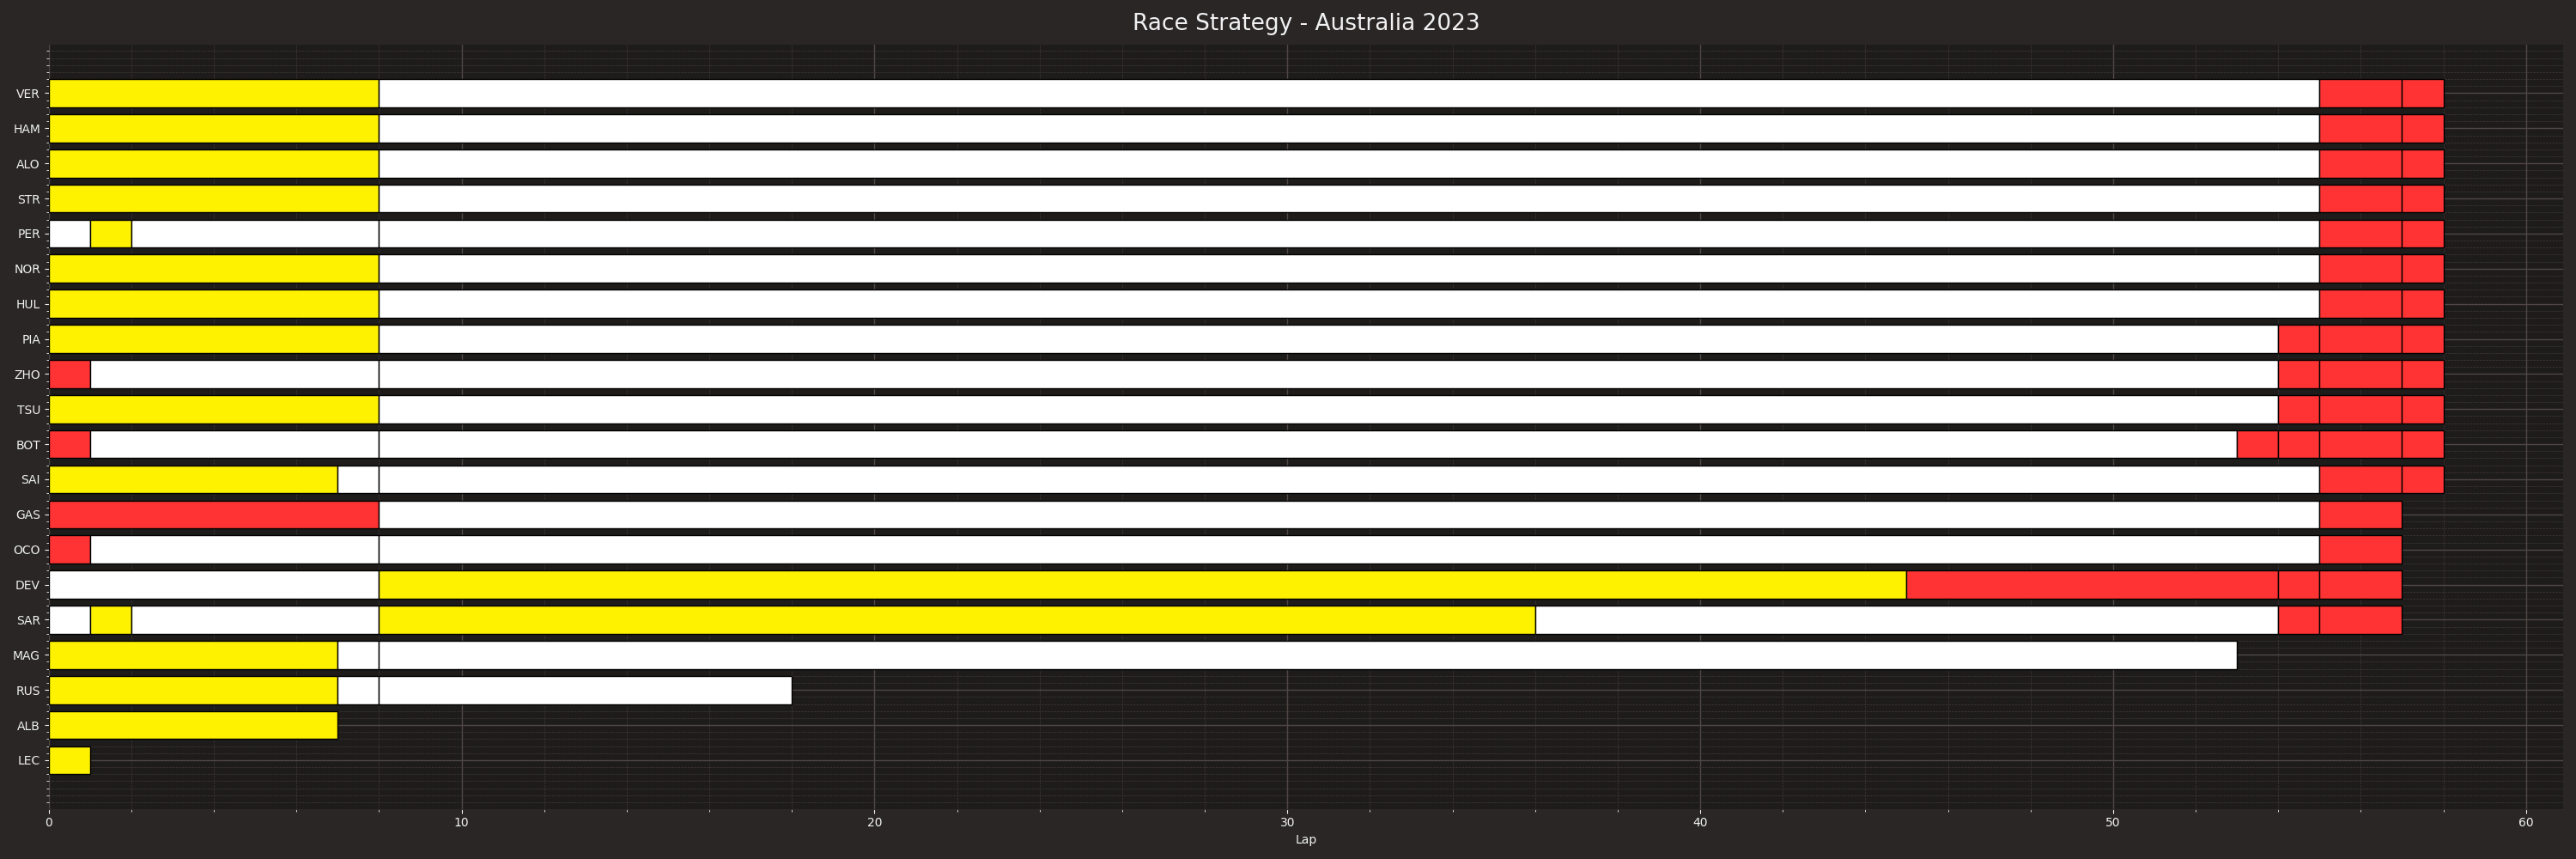Click NOR's yellow opening stint bar
This screenshot has width=2576, height=859.
point(214,269)
